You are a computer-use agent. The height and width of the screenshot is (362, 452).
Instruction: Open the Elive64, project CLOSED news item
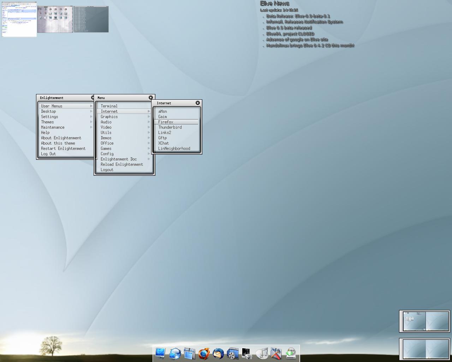pyautogui.click(x=290, y=34)
